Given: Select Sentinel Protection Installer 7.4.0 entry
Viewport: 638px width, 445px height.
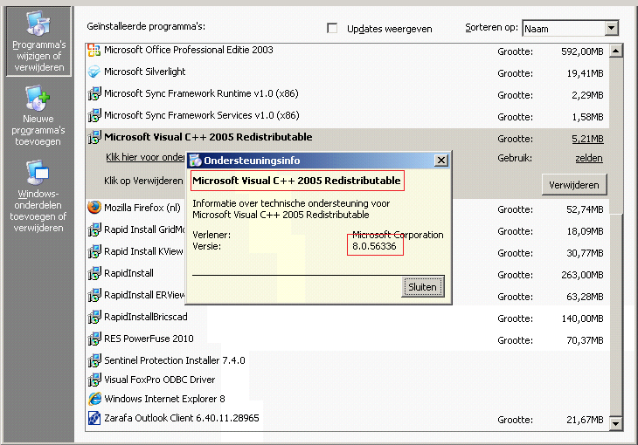Looking at the screenshot, I should 174,360.
